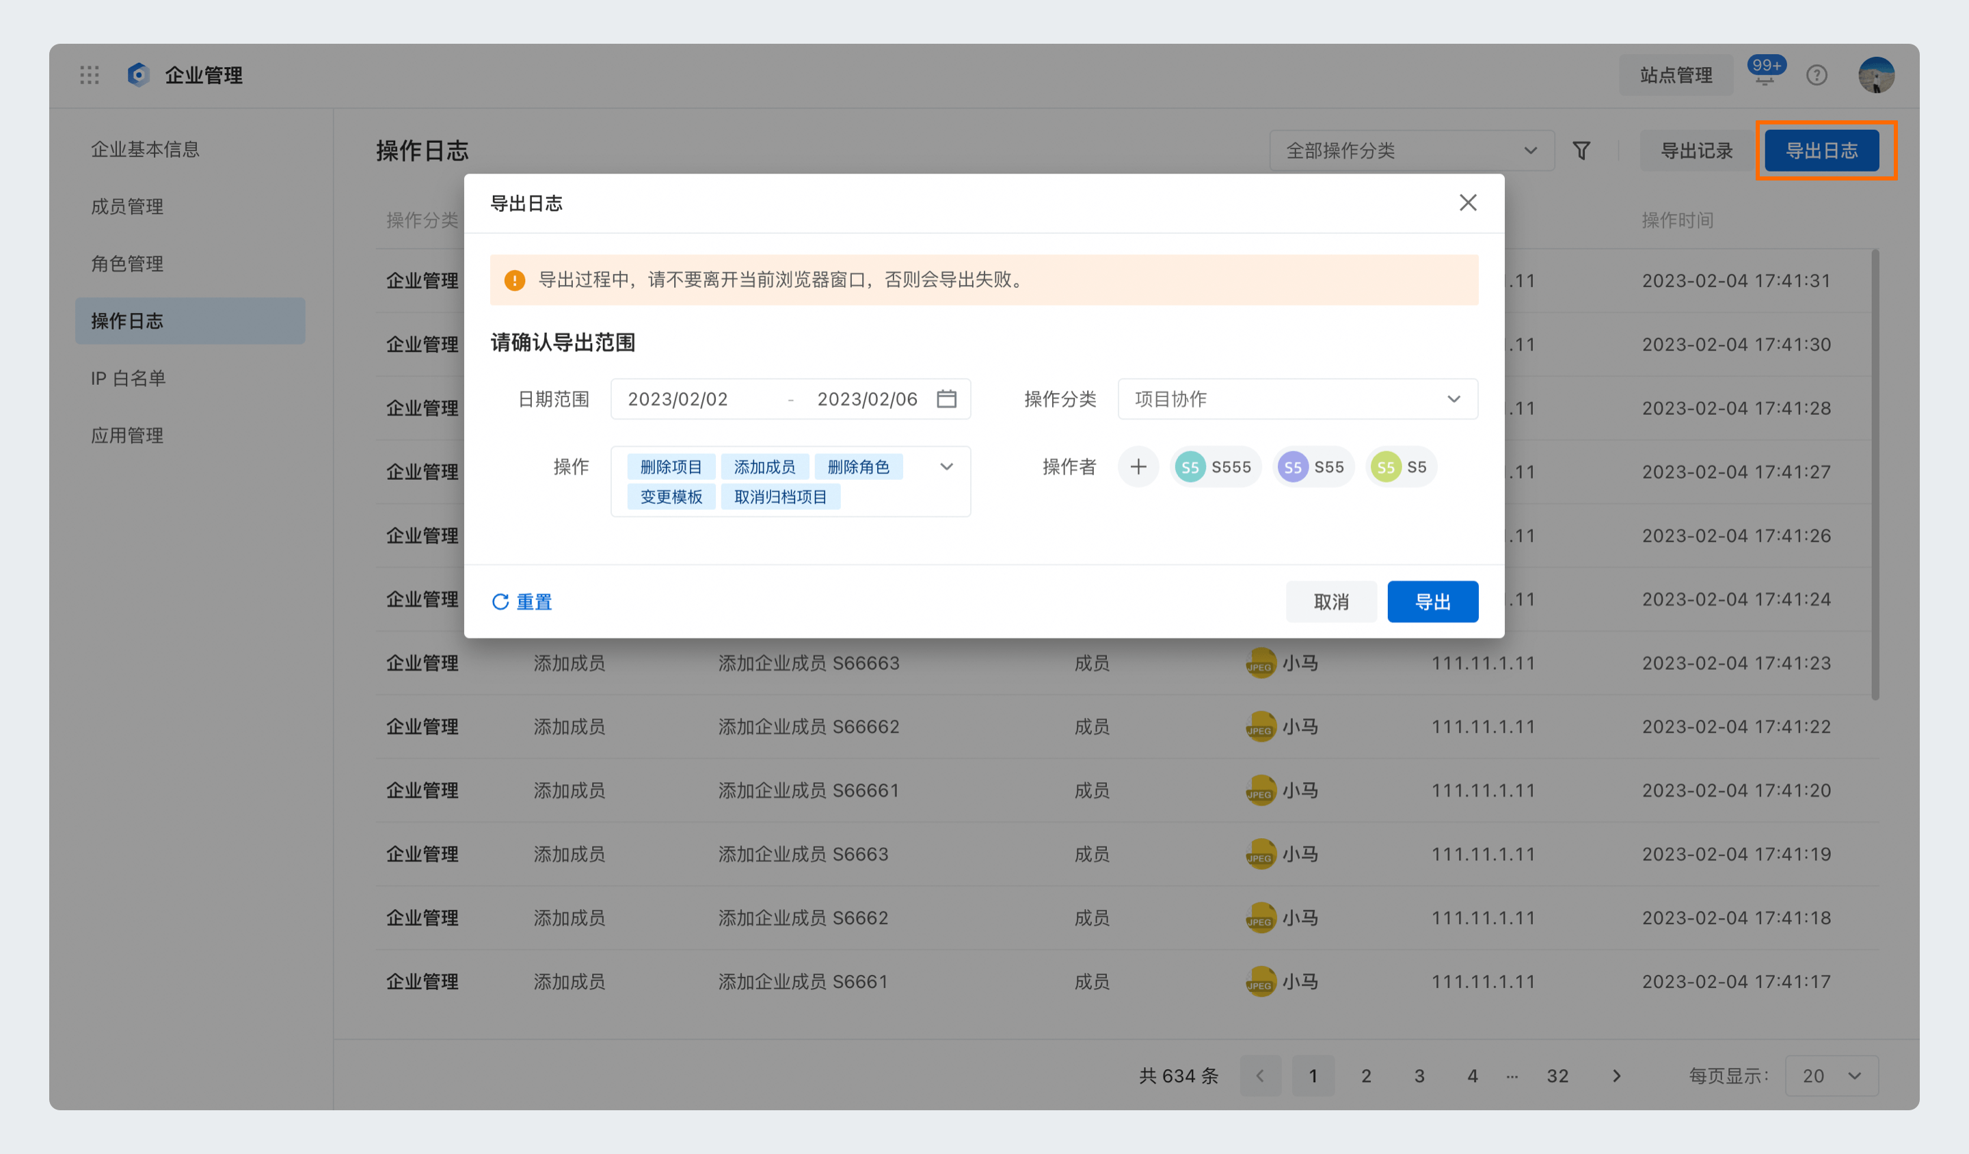Expand the 操作 multi-select chevron

click(946, 466)
